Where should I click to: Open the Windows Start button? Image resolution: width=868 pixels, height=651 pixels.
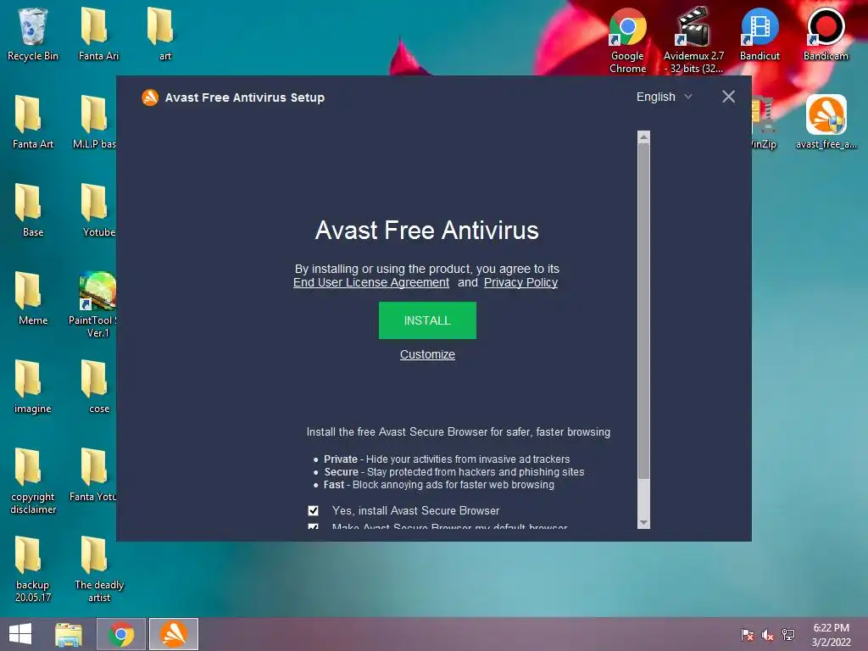click(20, 634)
